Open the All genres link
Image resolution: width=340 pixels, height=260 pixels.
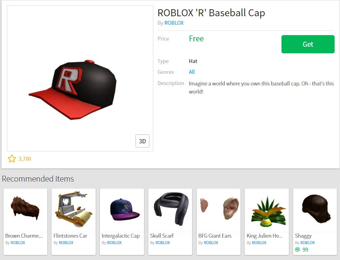(x=192, y=72)
